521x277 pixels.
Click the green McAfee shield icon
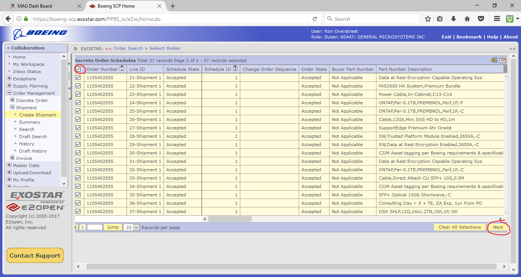510,19
